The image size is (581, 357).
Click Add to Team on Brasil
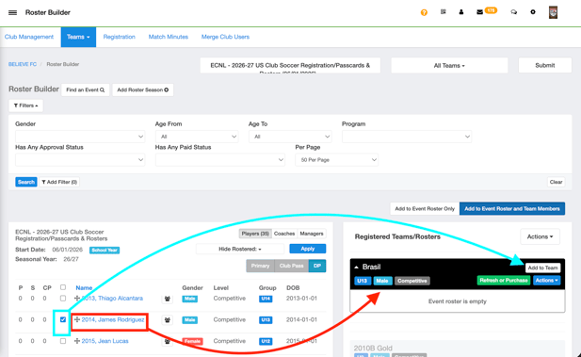click(x=542, y=268)
